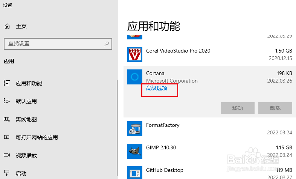The width and height of the screenshot is (296, 179).
Task: Click Microsoft Corporation publisher text
Action: tap(172, 81)
